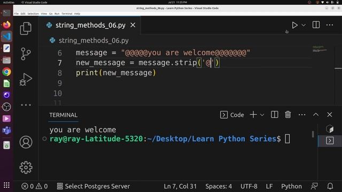Open the terminal launch profile dropdown
The image size is (342, 192).
tap(262, 115)
